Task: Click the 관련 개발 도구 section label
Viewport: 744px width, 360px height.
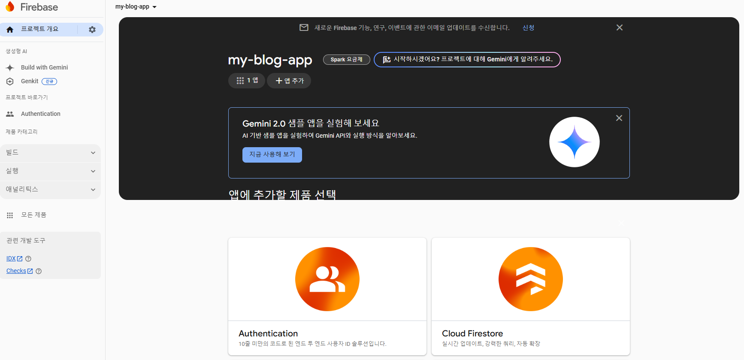Action: [x=26, y=241]
